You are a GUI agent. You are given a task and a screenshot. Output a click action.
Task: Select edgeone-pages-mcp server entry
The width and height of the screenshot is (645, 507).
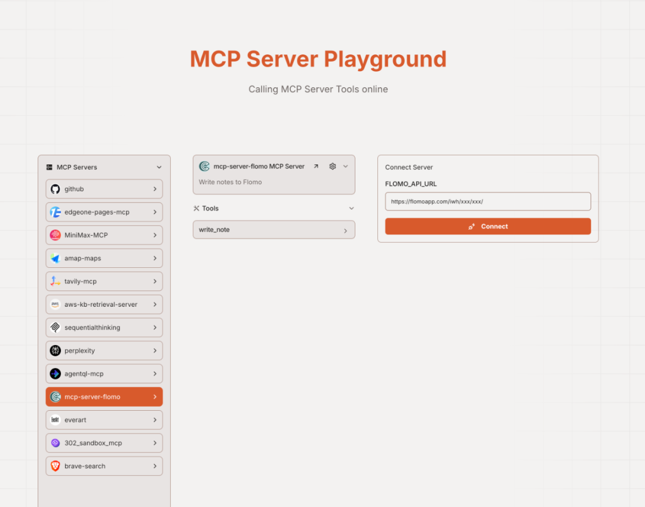tap(104, 212)
